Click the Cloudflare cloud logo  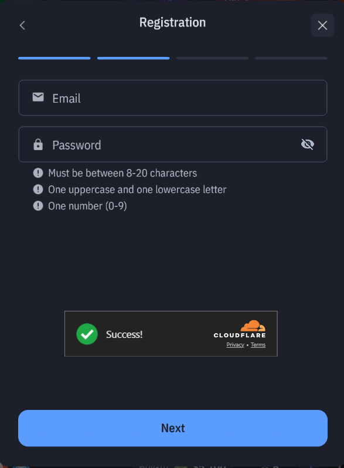(253, 325)
